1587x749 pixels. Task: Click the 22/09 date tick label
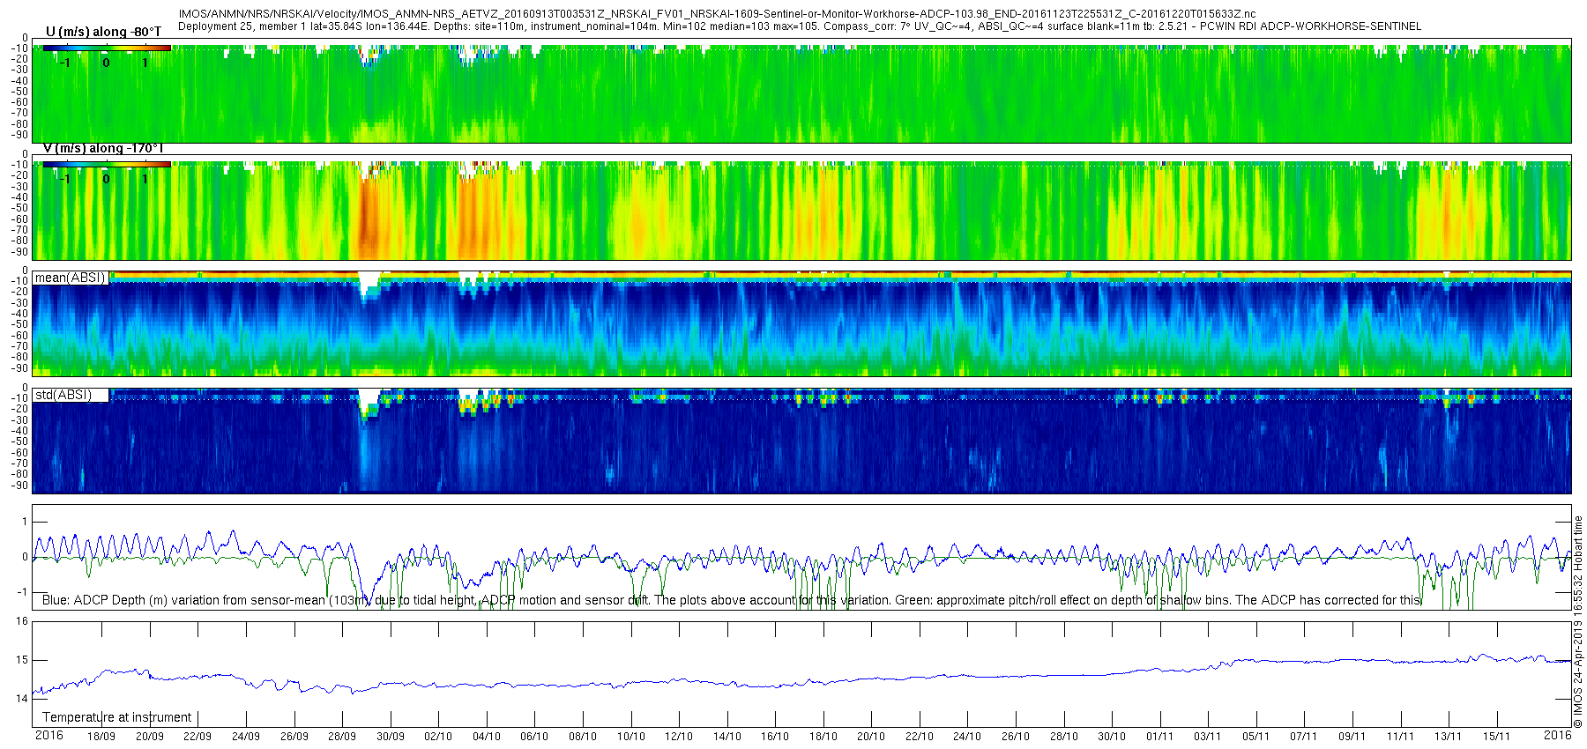[x=197, y=737]
